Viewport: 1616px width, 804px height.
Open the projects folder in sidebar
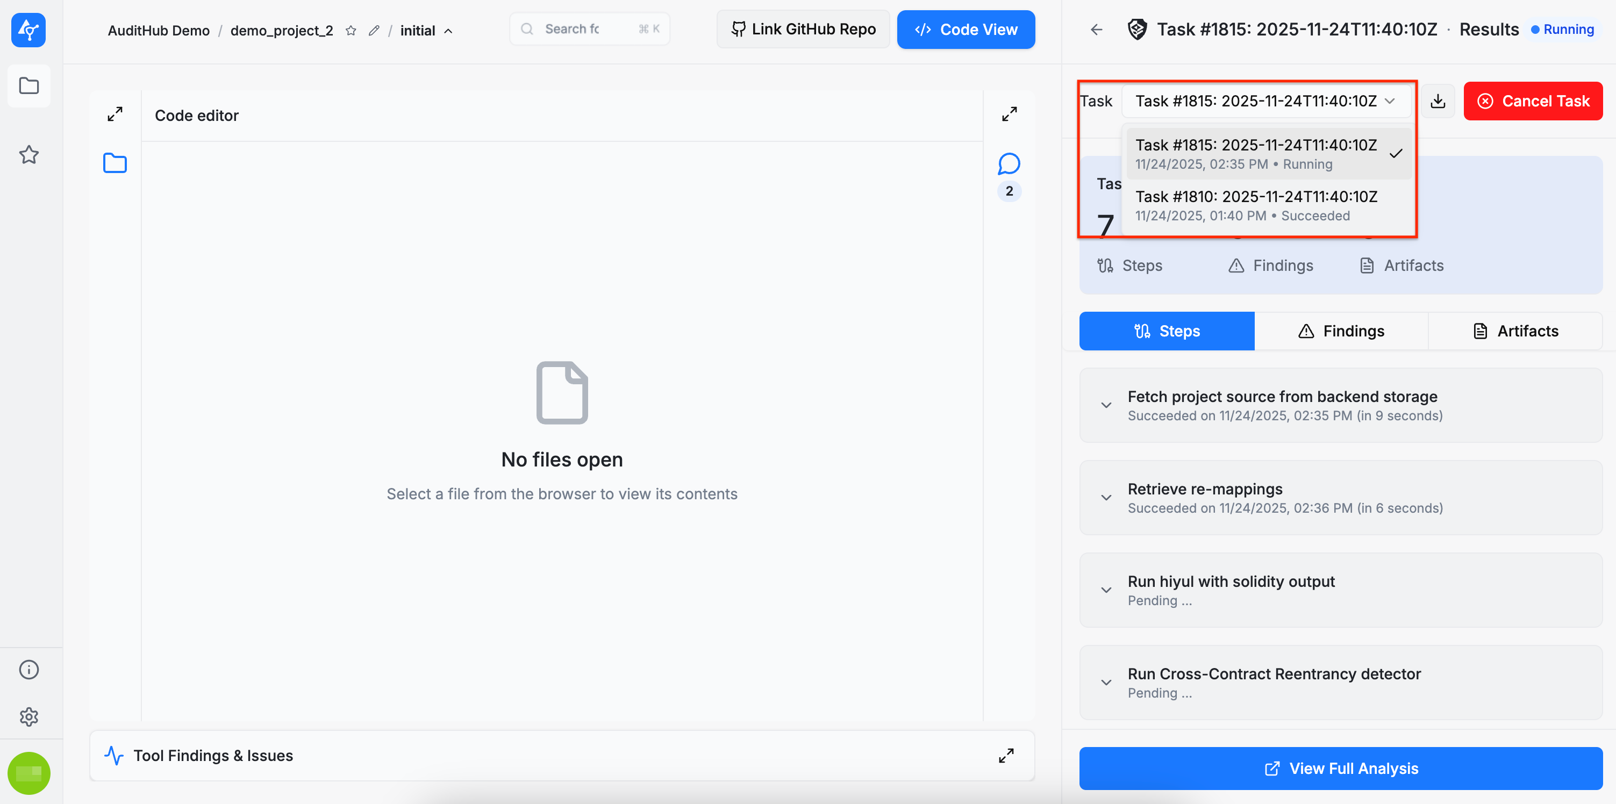[29, 86]
